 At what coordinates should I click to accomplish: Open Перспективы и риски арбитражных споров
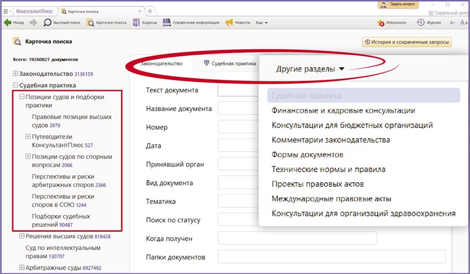pyautogui.click(x=69, y=181)
